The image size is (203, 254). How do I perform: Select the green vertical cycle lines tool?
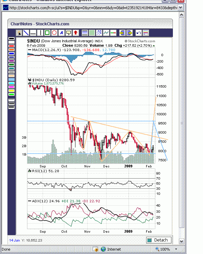point(92,33)
